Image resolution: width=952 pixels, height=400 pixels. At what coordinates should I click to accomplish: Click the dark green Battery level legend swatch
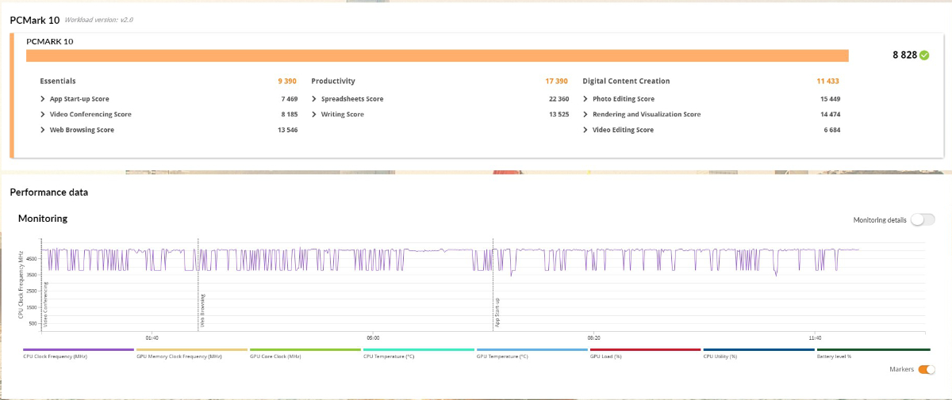873,349
